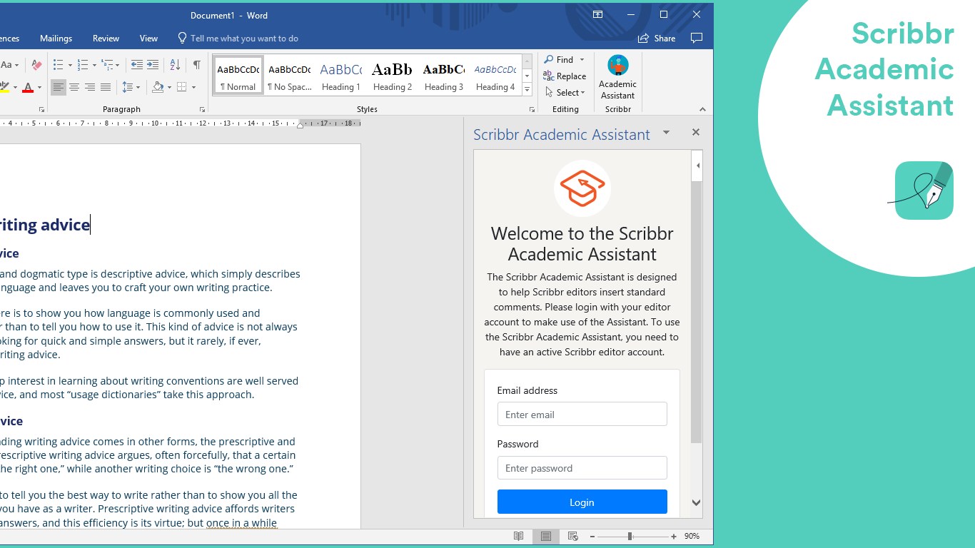Switch to the View ribbon tab
Screen dimensions: 975x548
148,39
